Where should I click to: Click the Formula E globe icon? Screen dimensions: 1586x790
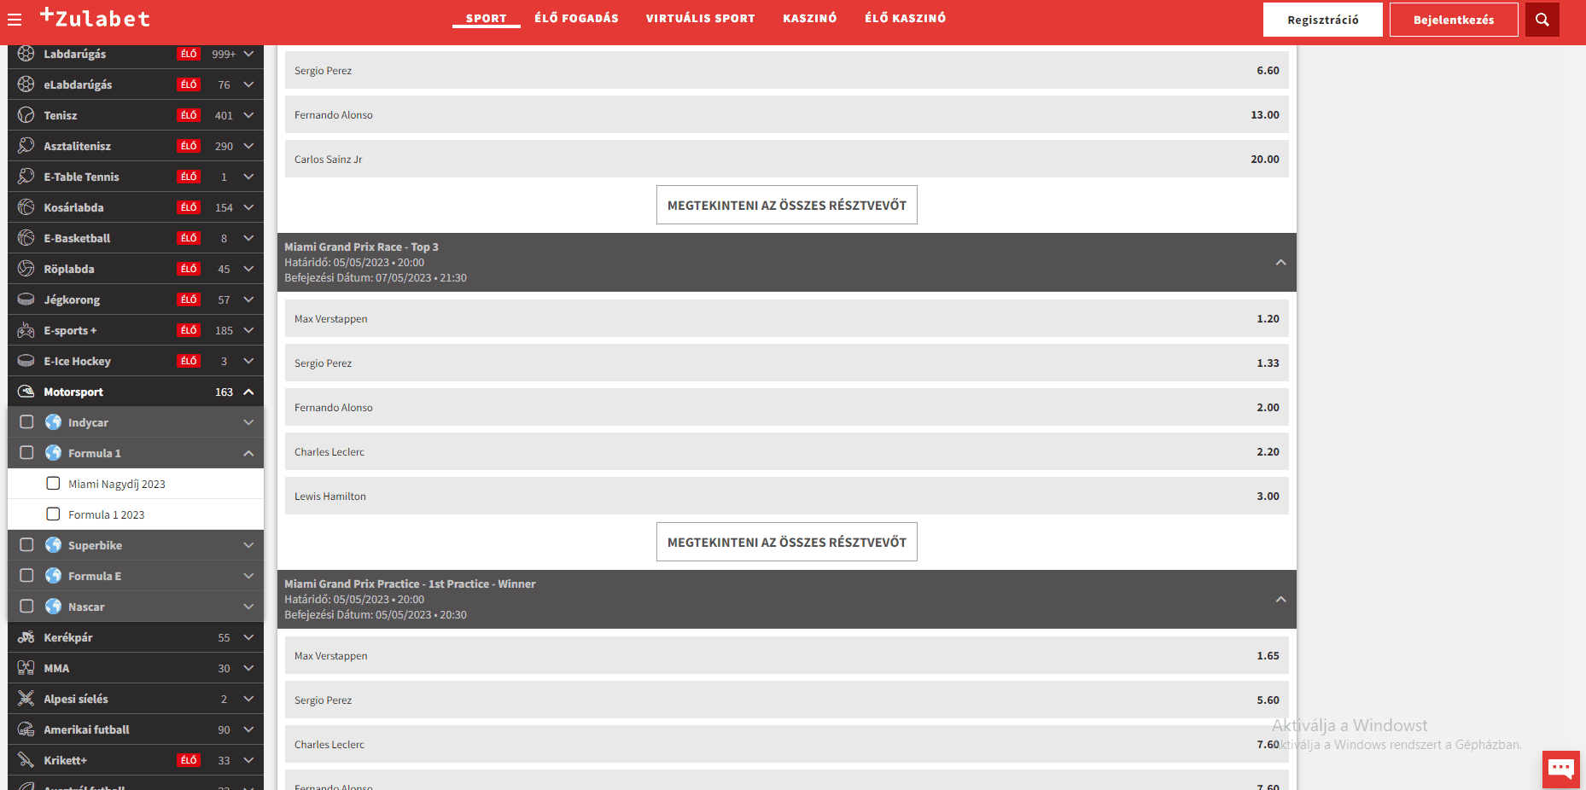pos(53,576)
